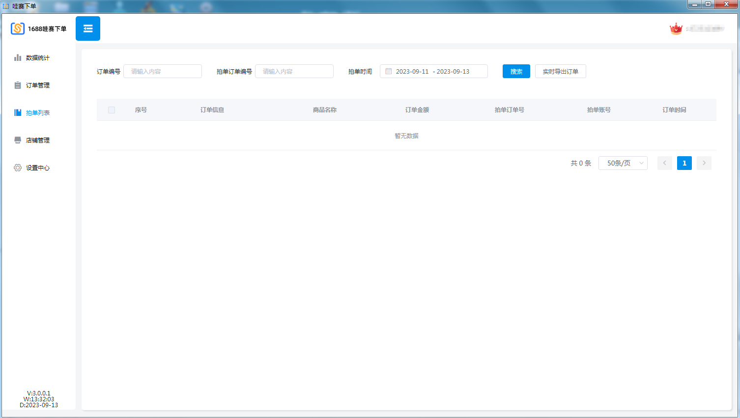Click the 1688 app logo icon

pos(18,28)
